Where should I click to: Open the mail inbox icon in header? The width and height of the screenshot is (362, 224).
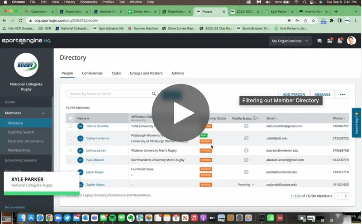click(330, 41)
